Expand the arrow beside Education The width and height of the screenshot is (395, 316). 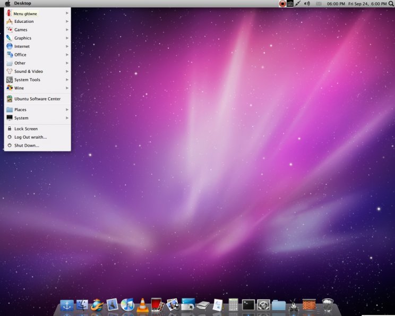[67, 21]
